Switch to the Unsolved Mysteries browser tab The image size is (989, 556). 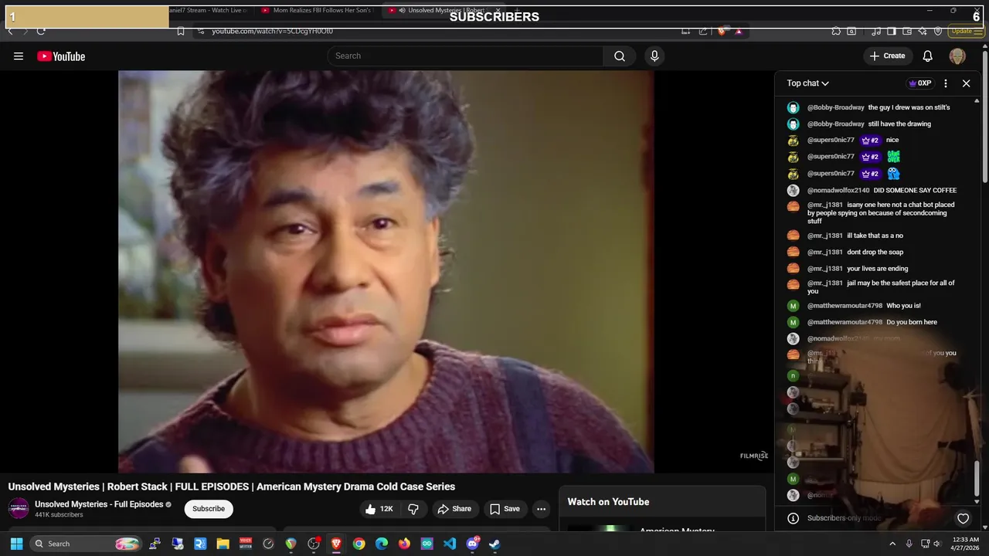[x=444, y=10]
